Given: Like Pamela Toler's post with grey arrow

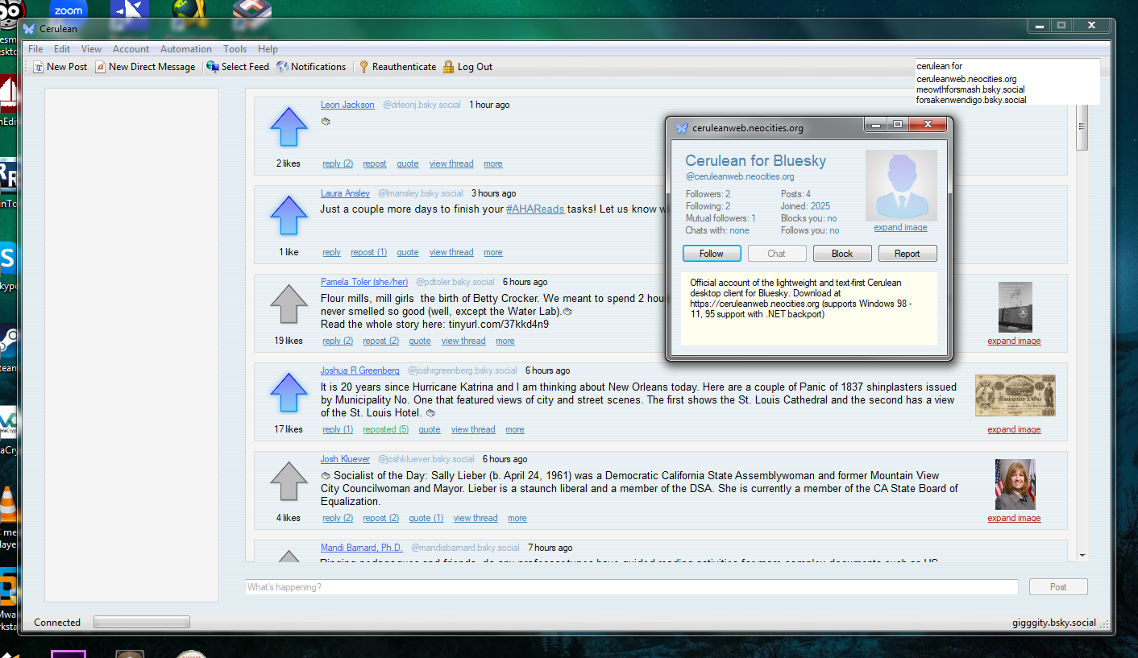Looking at the screenshot, I should 289,304.
